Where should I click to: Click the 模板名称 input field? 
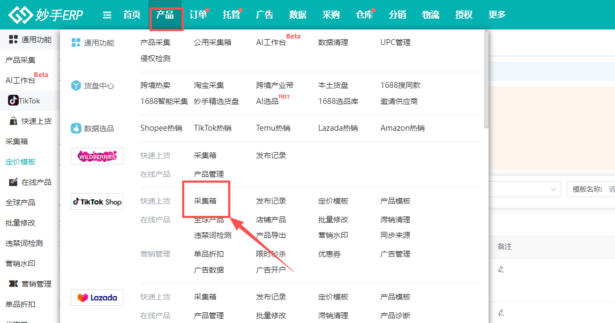click(x=591, y=189)
